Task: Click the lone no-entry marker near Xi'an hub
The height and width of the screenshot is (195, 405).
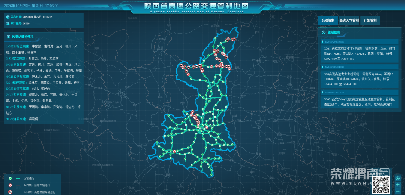Action: (207, 127)
